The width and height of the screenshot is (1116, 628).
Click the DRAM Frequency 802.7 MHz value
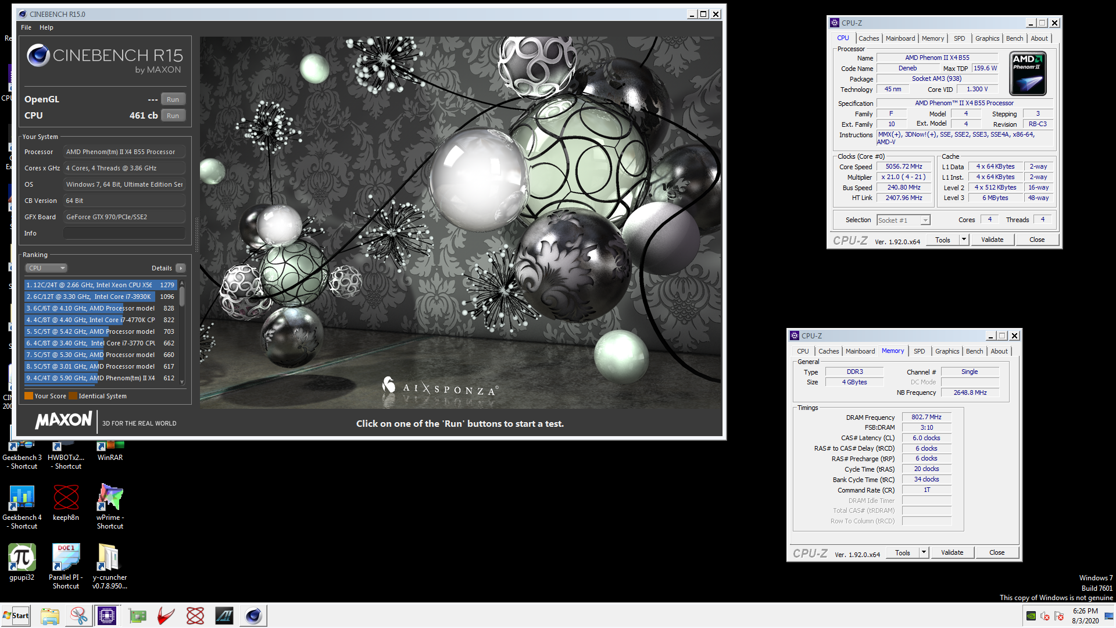pos(927,417)
